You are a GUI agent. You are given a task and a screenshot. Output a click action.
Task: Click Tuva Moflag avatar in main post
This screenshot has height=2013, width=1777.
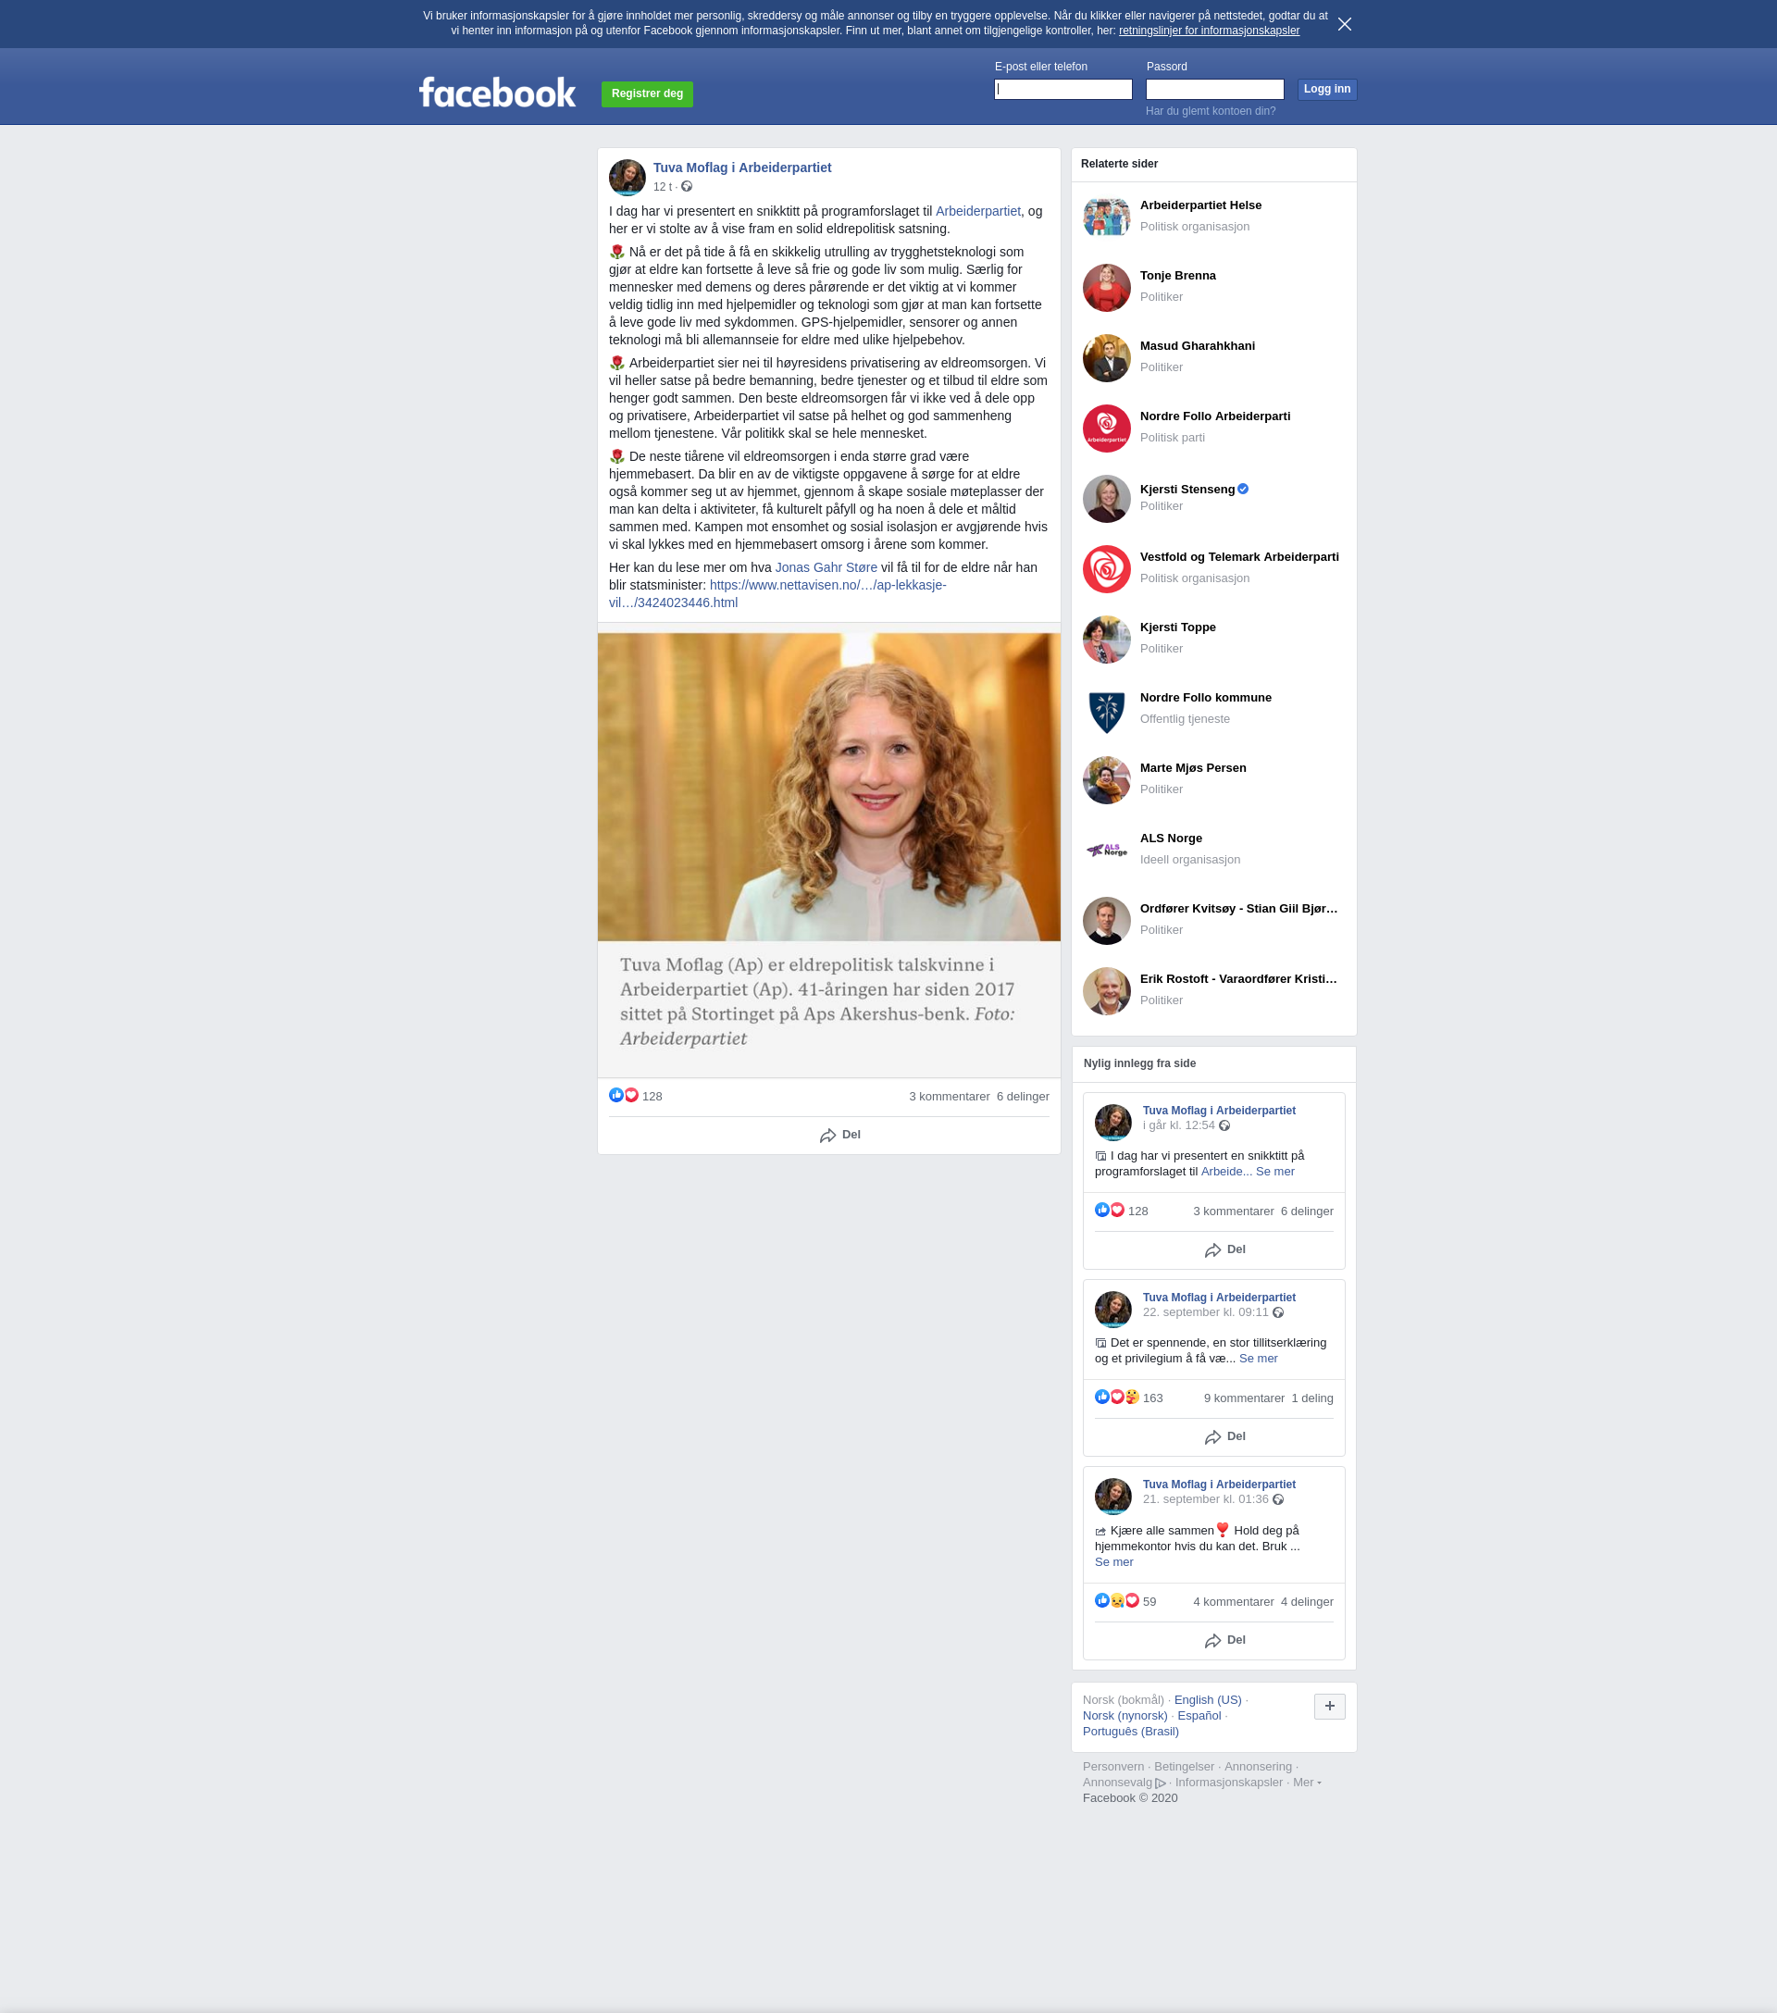coord(627,178)
